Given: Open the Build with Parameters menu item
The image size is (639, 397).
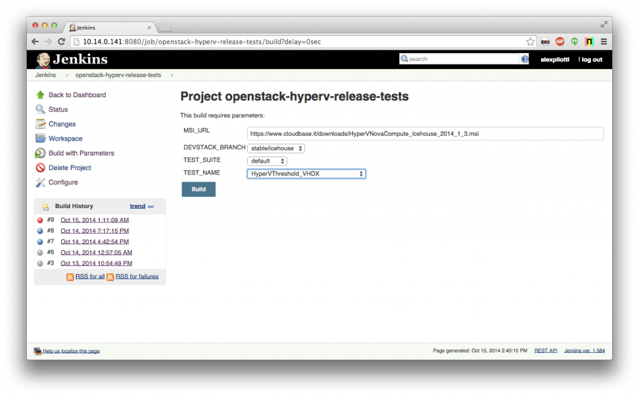Looking at the screenshot, I should point(81,153).
